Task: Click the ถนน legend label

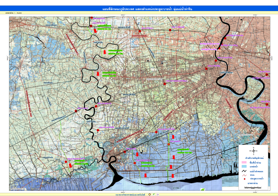Action: pyautogui.click(x=252, y=175)
